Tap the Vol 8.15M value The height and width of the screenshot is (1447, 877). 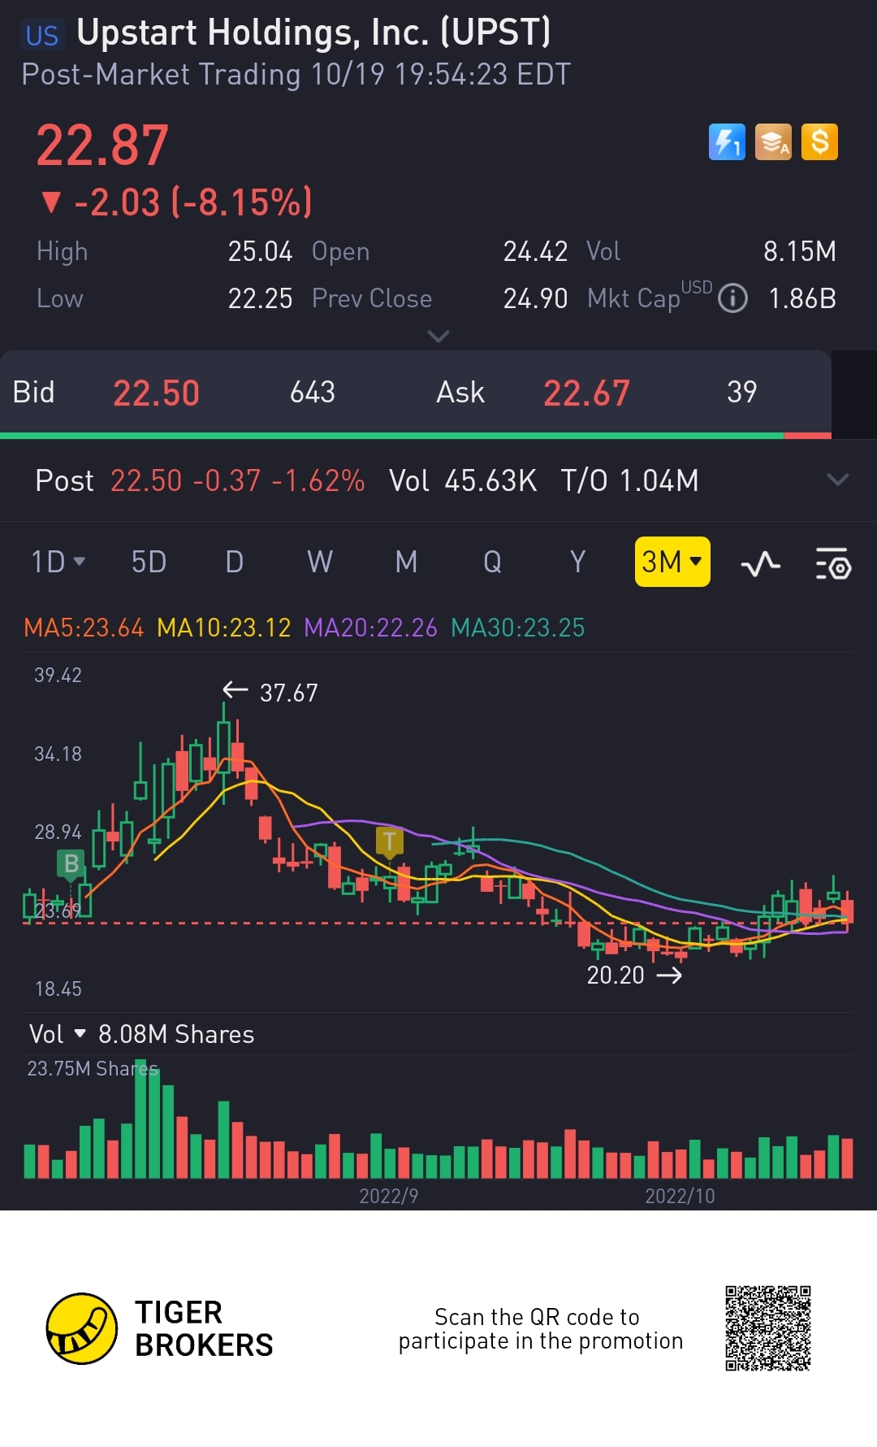[x=800, y=251]
